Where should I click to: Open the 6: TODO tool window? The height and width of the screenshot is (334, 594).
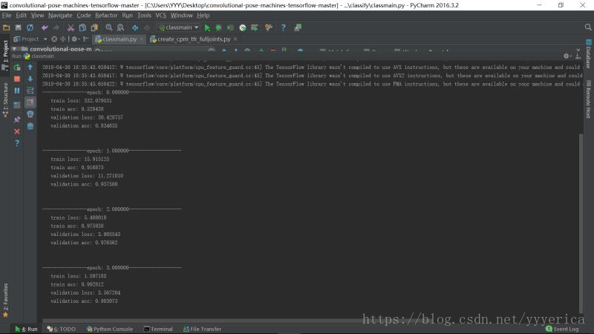[62, 329]
